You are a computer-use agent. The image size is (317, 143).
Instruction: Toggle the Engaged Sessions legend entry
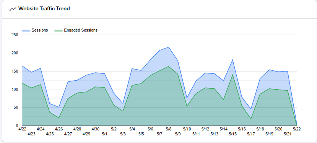pos(76,30)
